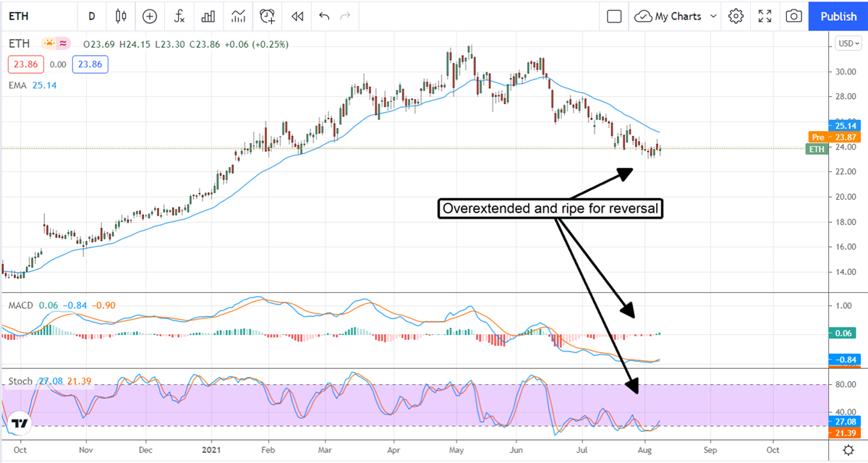Click the blue 23.86 buy price button
The height and width of the screenshot is (463, 868).
click(x=90, y=64)
